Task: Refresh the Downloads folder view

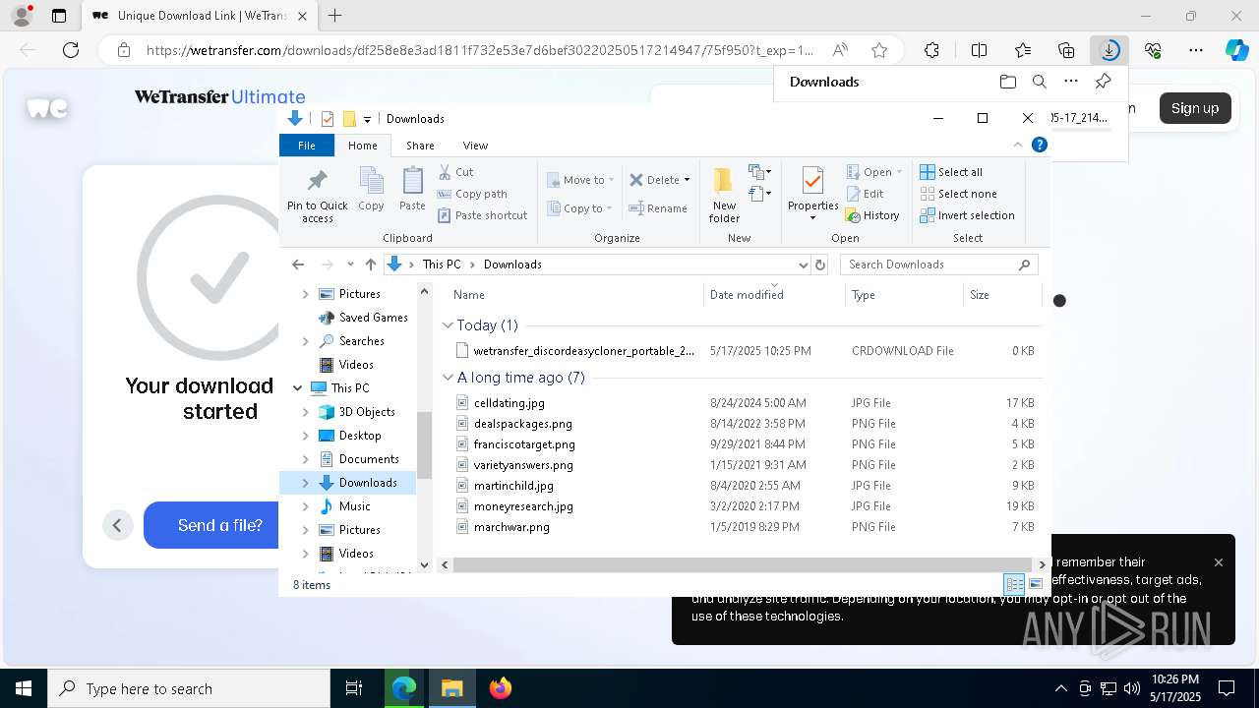Action: [x=820, y=265]
